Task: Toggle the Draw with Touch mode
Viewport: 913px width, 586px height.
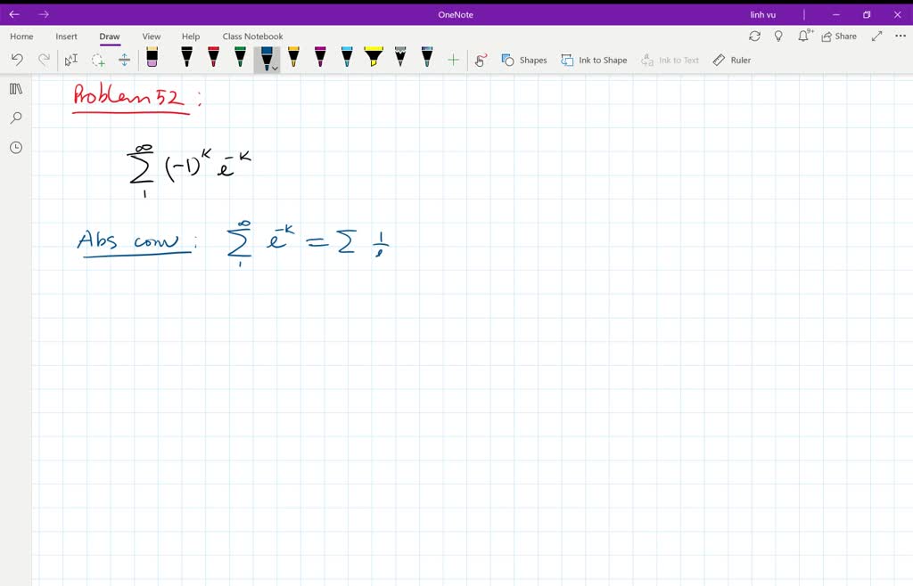Action: [480, 60]
